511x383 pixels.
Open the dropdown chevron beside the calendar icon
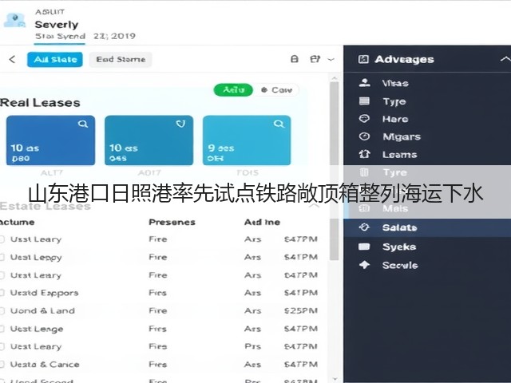click(331, 60)
